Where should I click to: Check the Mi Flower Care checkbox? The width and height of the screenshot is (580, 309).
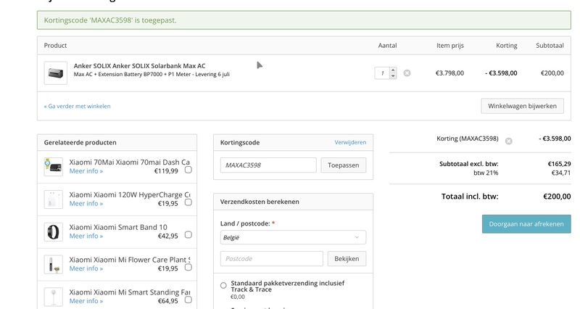(x=188, y=267)
